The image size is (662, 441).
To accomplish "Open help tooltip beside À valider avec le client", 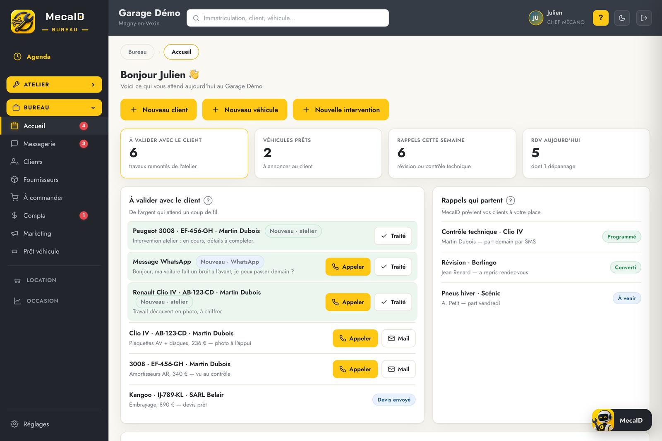I will 208,200.
